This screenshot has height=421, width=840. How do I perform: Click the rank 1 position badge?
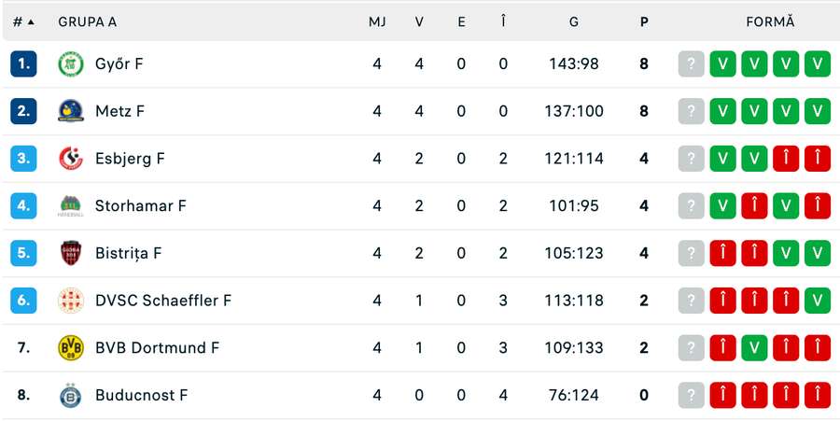point(23,64)
